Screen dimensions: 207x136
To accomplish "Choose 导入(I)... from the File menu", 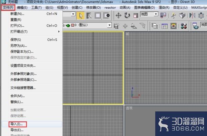I will coord(32,124).
